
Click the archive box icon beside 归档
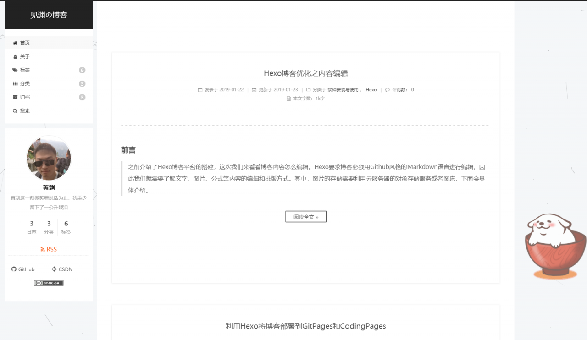15,97
